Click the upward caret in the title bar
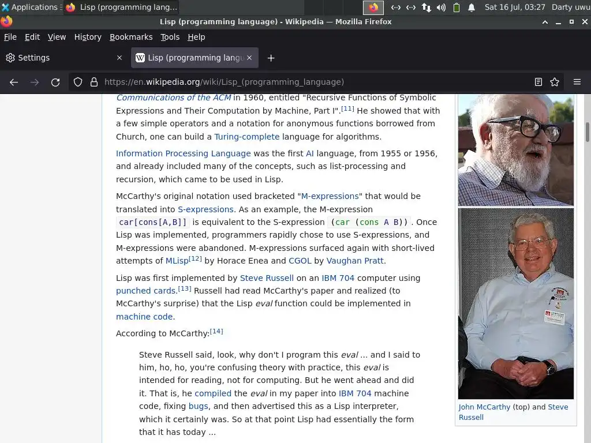Viewport: 591px width, 443px height. pos(545,22)
